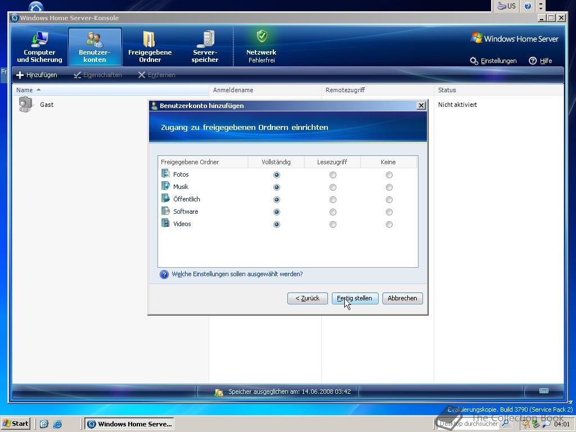Click Status column header
Screen dimensions: 576x432
(499, 90)
